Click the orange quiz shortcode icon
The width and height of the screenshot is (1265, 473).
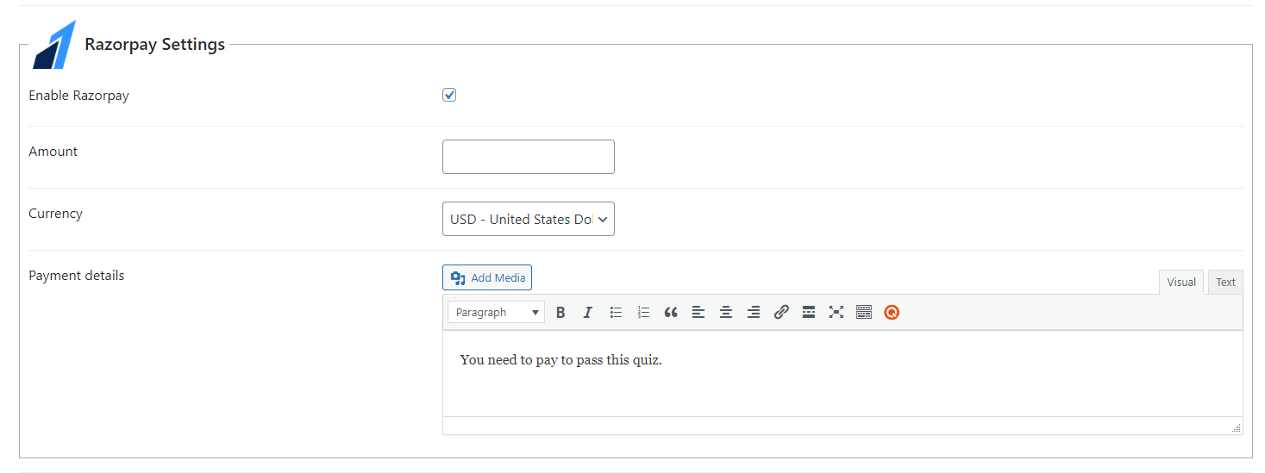(892, 312)
